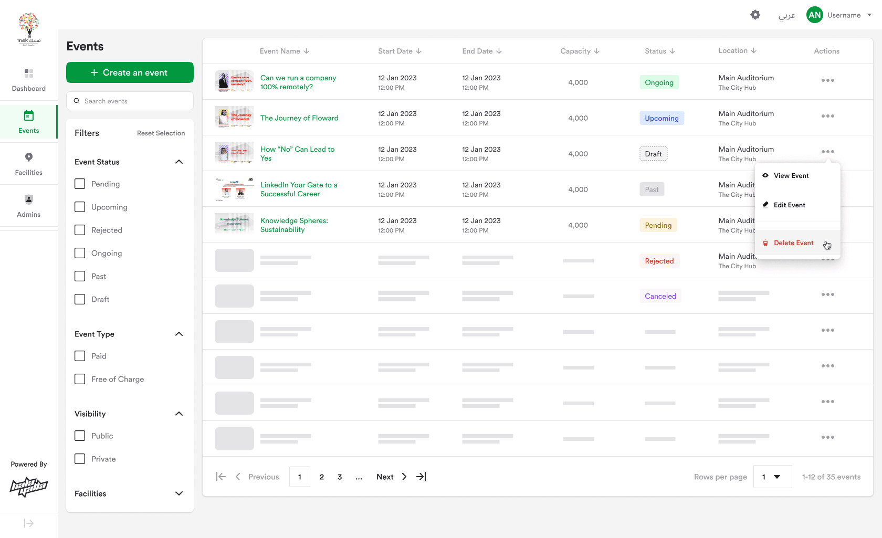Click the Ongoing status badge
The image size is (882, 538).
(659, 82)
